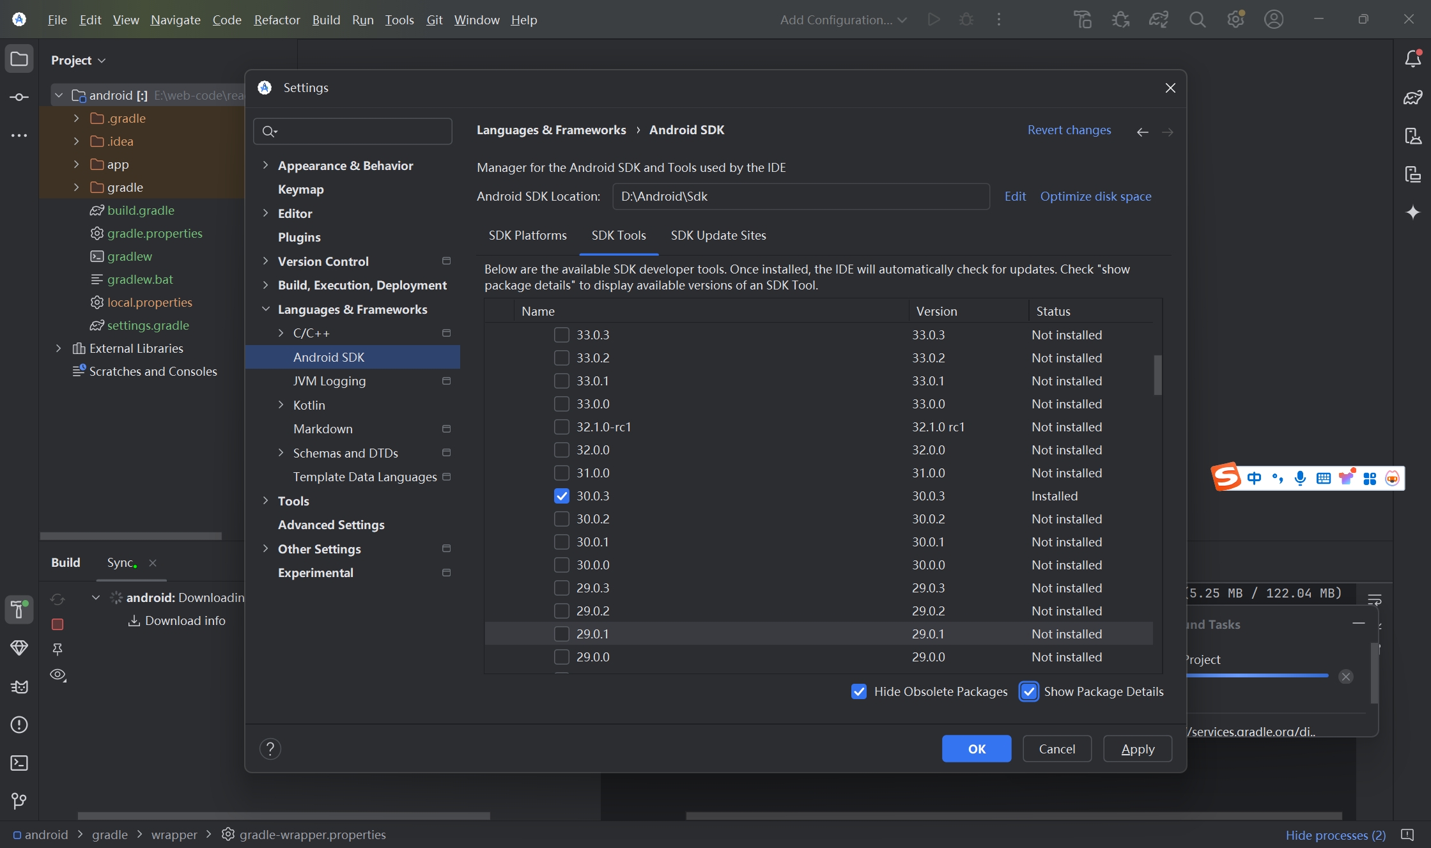Select the Sync tab in Build panel

(x=121, y=562)
